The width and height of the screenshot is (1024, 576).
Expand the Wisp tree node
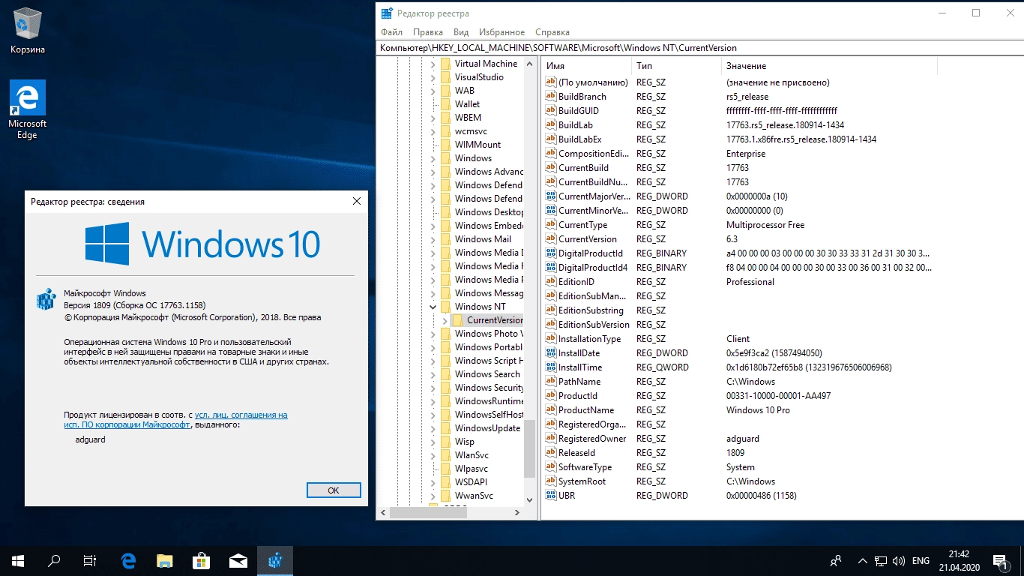(x=433, y=442)
